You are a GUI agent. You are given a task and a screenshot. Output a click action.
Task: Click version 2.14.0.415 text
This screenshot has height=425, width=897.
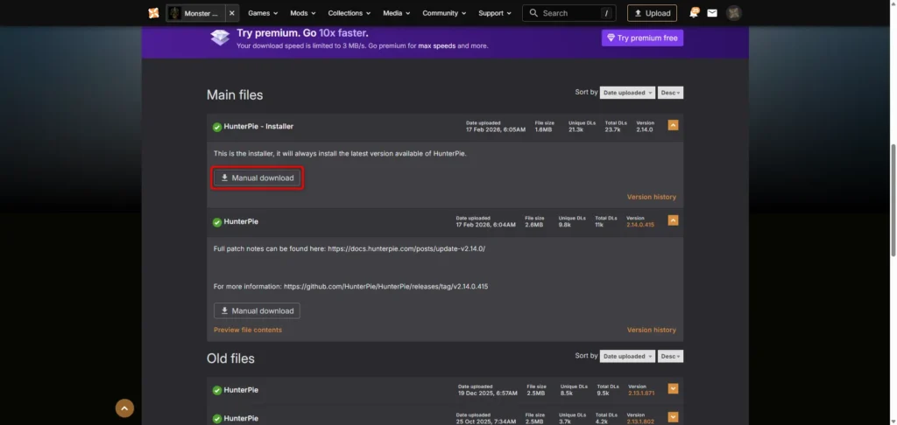tap(640, 225)
